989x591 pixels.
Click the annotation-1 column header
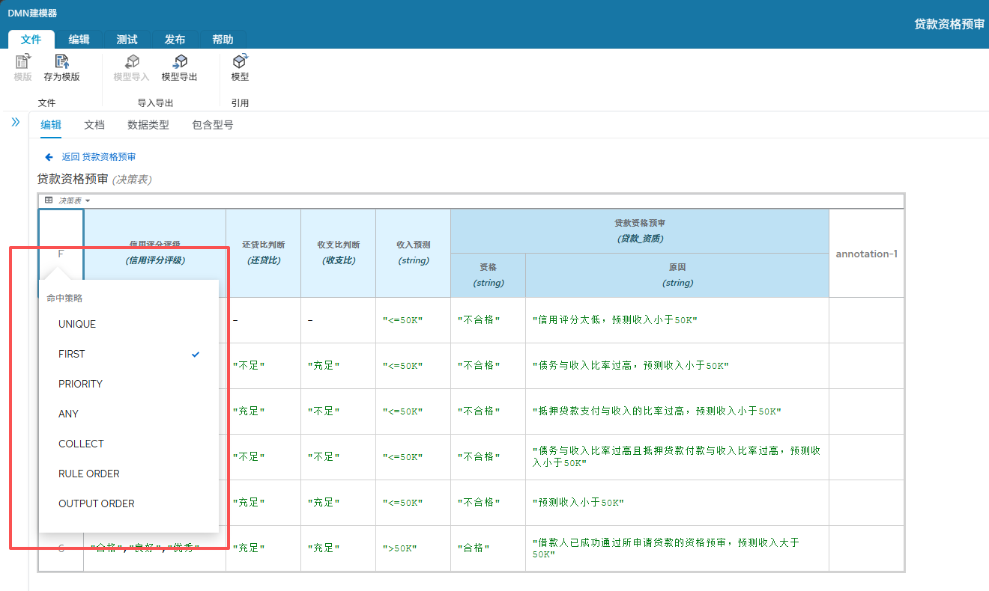(866, 254)
